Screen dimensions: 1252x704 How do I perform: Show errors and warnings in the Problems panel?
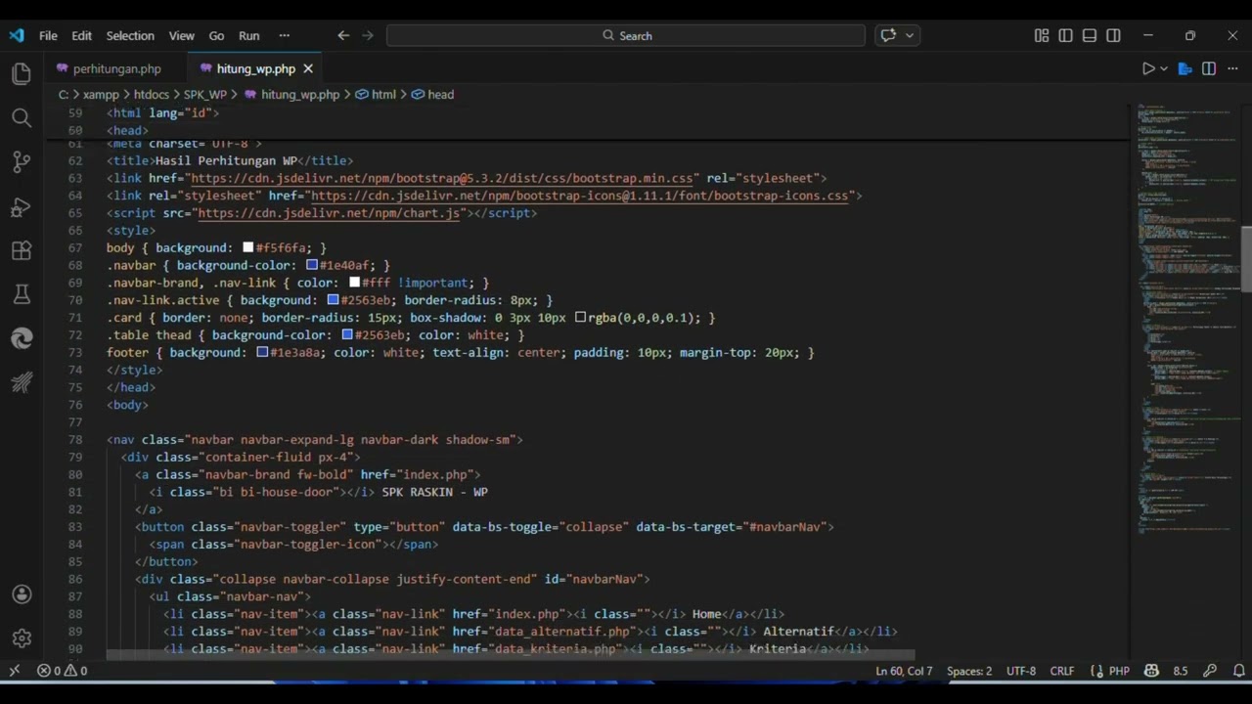[62, 671]
